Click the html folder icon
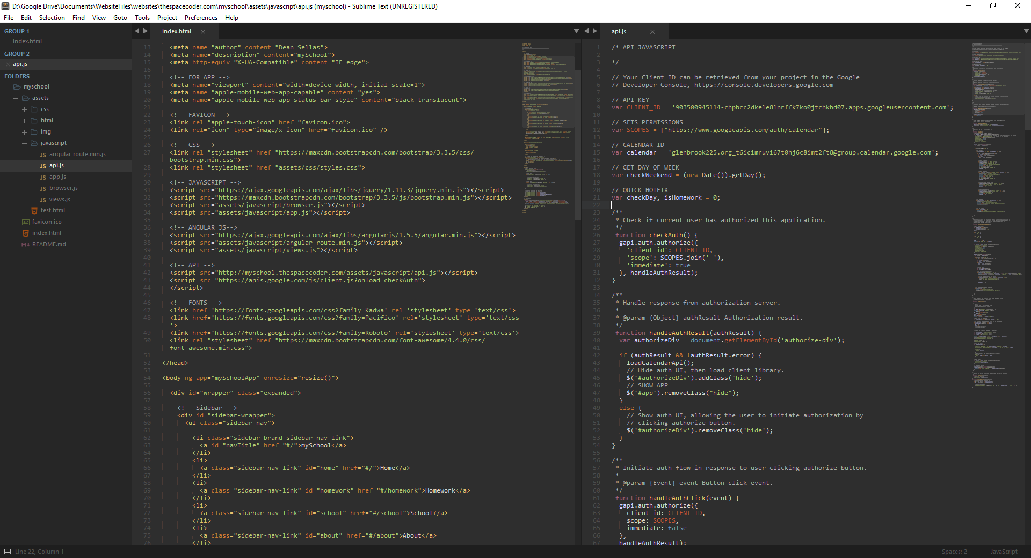 pos(34,120)
